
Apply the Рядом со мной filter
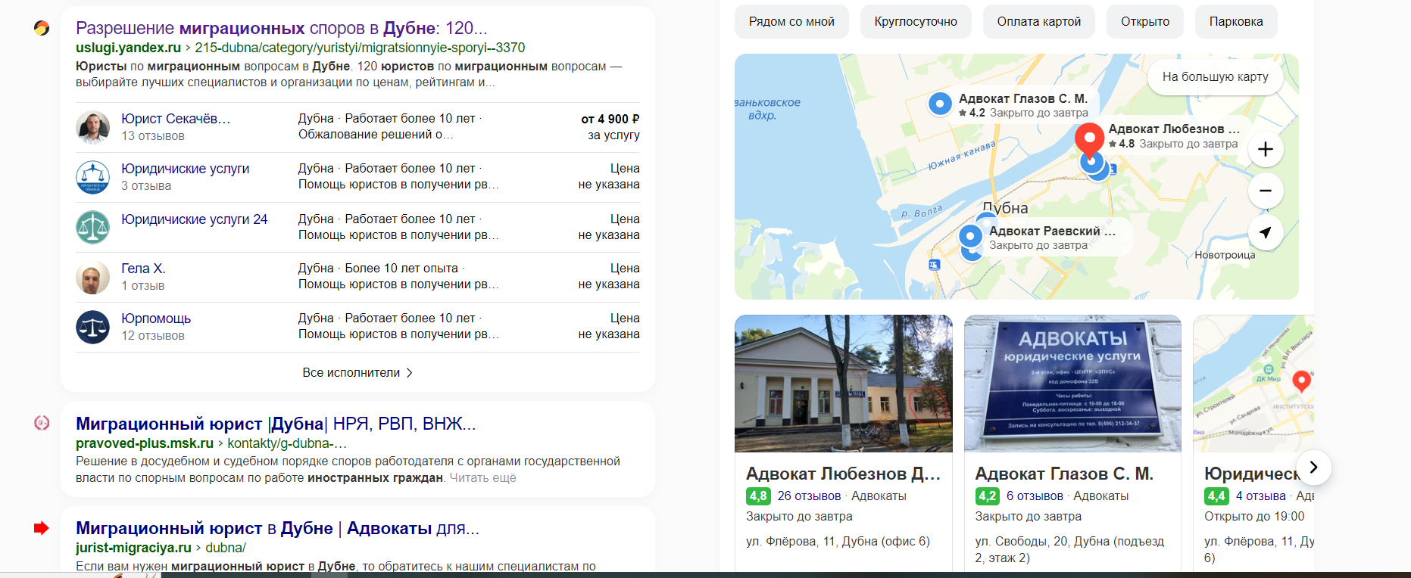[x=791, y=21]
